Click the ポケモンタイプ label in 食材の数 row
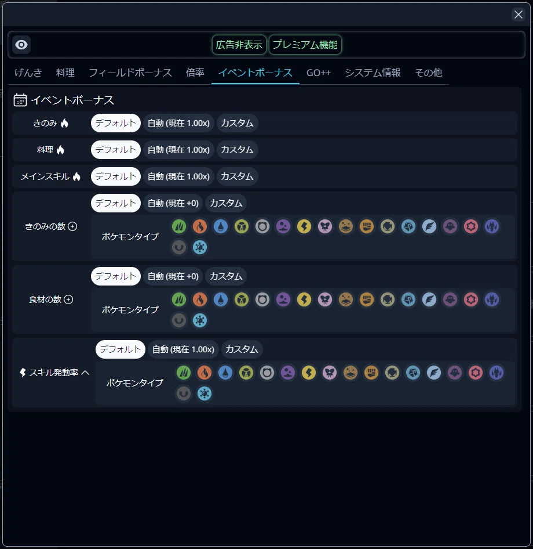Screen dimensions: 533x549 click(x=130, y=310)
